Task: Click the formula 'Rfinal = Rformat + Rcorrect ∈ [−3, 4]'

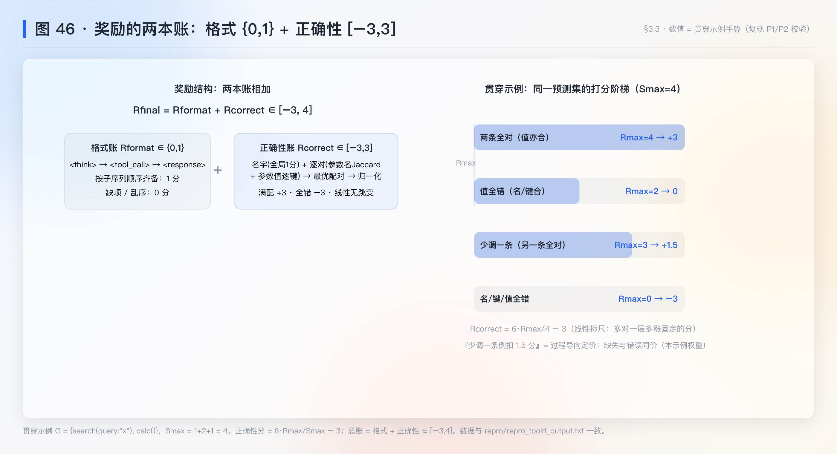Action: [223, 110]
